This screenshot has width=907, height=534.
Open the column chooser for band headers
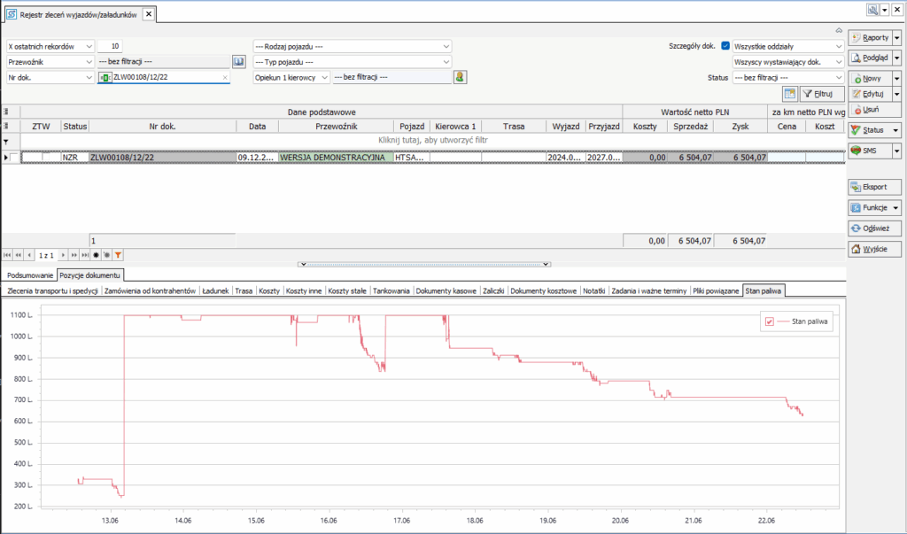[x=6, y=112]
